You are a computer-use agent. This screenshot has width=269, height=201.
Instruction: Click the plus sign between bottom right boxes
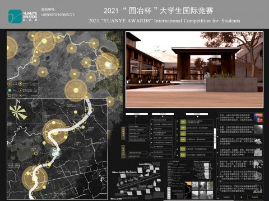pyautogui.click(x=241, y=197)
